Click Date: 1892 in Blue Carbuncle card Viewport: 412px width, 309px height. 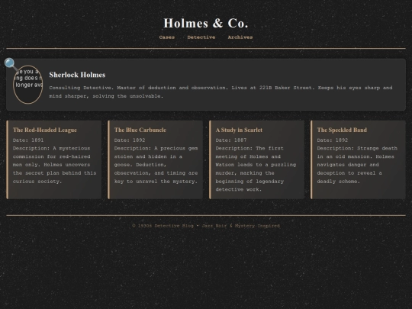(130, 140)
